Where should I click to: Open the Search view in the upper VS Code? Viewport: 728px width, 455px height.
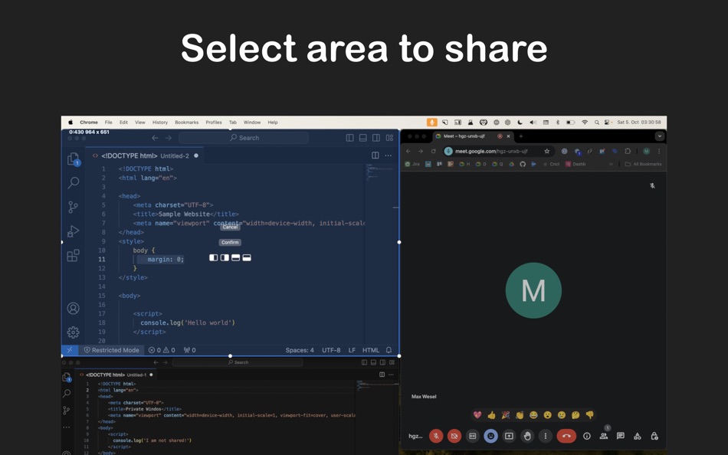73,182
